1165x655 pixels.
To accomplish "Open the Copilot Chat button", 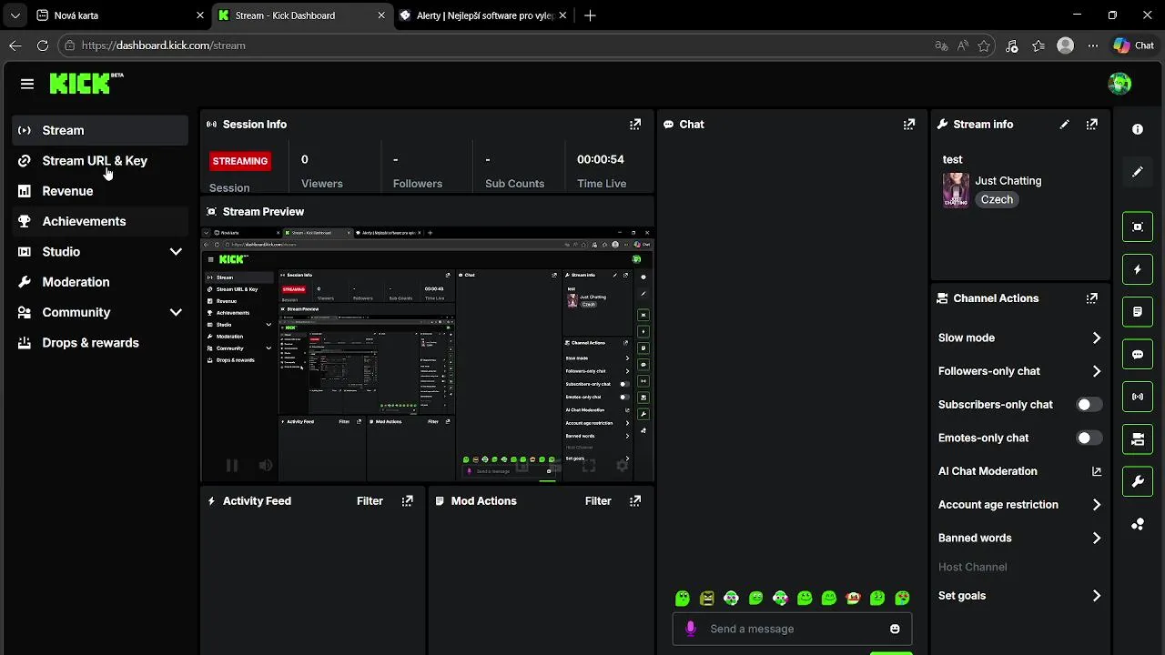I will tap(1134, 45).
